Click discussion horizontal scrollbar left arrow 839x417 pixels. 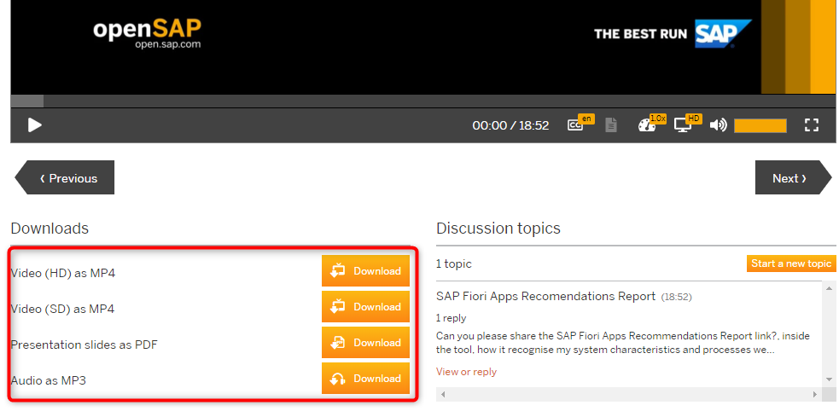point(442,395)
